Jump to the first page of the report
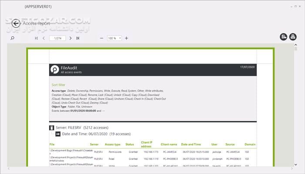 point(36,38)
